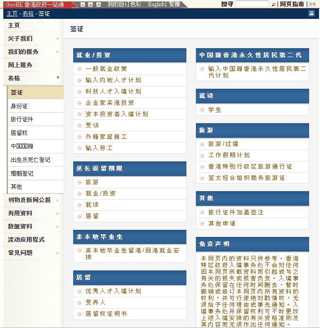
Task: Click the search magnifier icon
Action: point(273,4)
